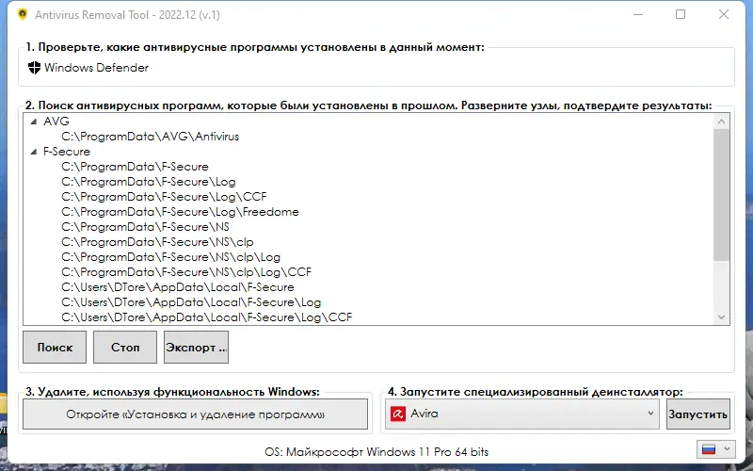Select C:\ProgramData\F-Secure\Log\Freedome row
Screen dimensions: 753x471
[180, 212]
